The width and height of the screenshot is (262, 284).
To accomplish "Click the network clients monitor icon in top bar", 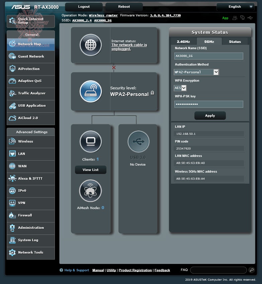I will click(243, 18).
